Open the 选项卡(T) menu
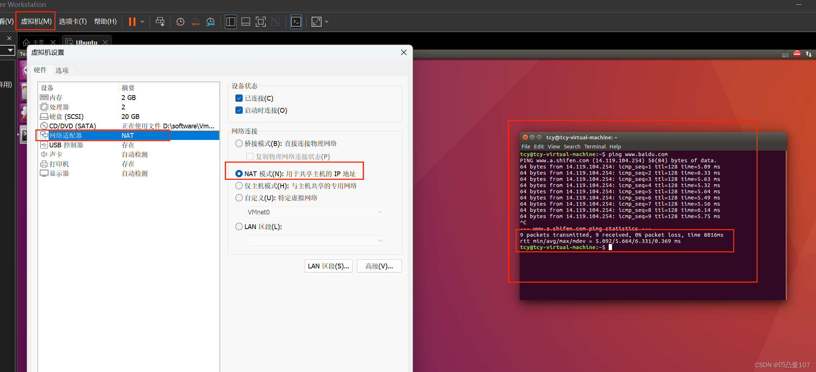816x372 pixels. coord(73,21)
